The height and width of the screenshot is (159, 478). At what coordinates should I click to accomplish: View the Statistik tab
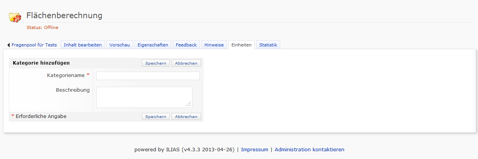(x=268, y=45)
